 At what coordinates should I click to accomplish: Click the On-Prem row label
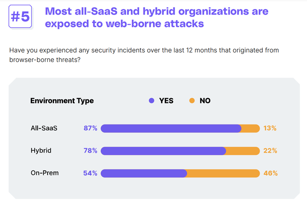[x=44, y=173]
